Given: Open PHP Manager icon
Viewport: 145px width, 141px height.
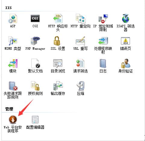Looking at the screenshot, I should pos(35,41).
